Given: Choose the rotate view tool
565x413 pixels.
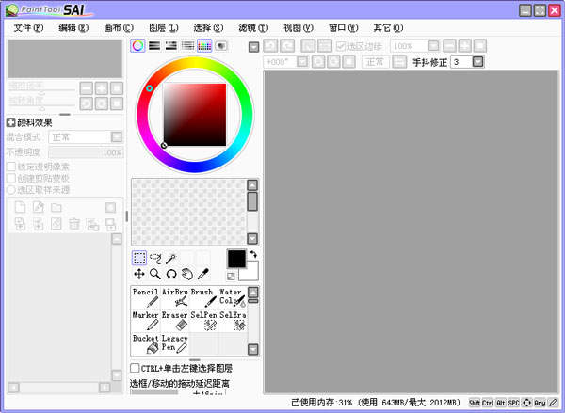Looking at the screenshot, I should pyautogui.click(x=171, y=274).
